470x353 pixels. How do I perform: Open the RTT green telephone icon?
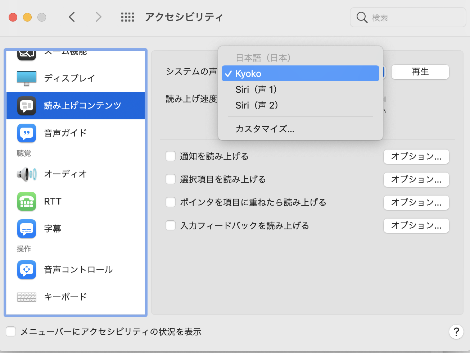(x=27, y=201)
